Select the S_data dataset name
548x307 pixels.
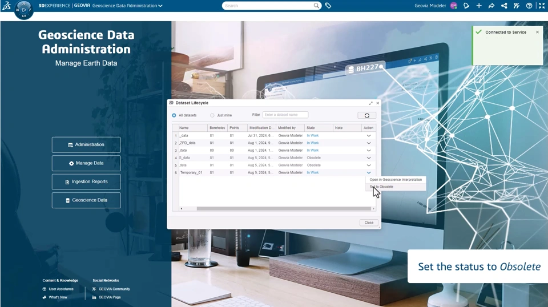coord(185,157)
